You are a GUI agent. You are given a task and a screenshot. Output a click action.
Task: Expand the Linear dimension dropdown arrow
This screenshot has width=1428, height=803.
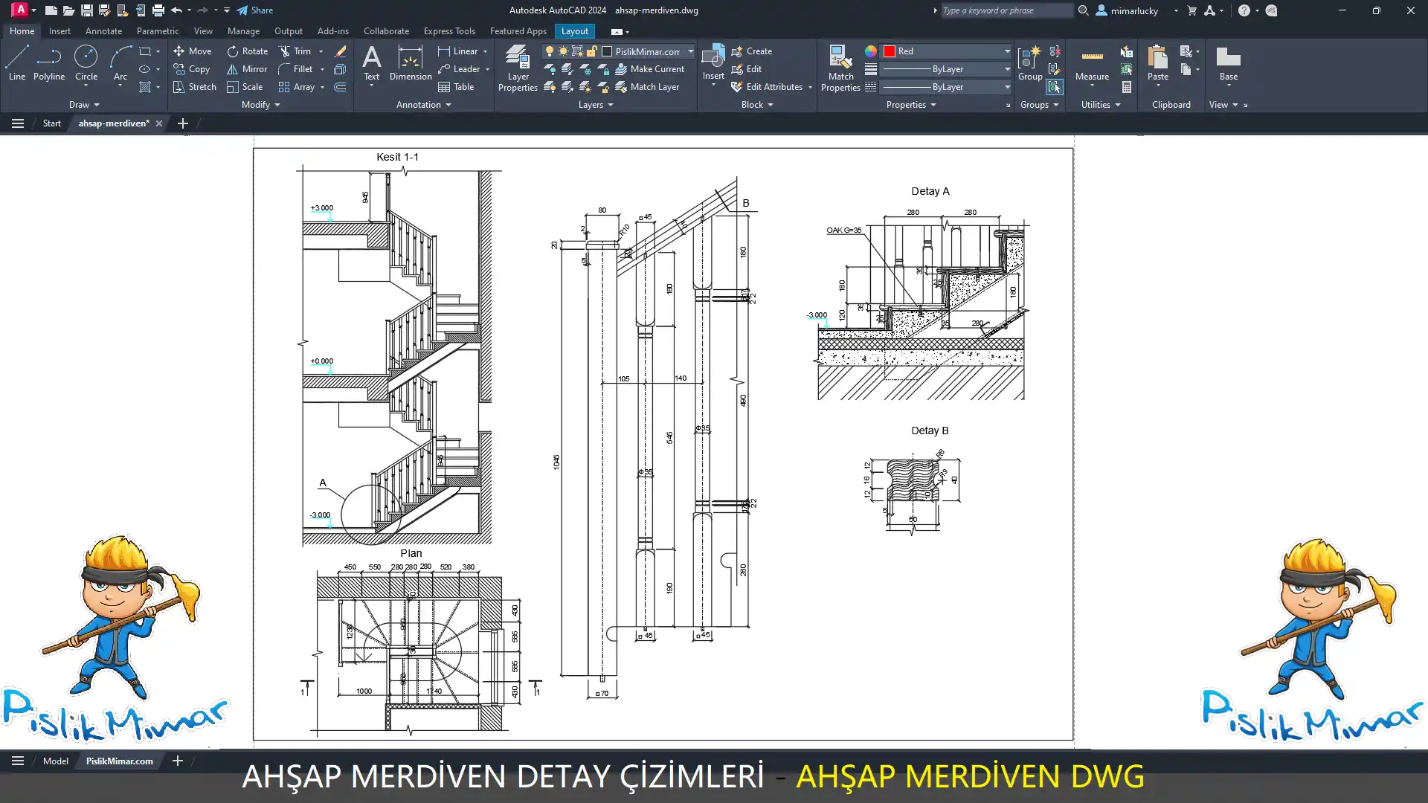click(x=486, y=51)
